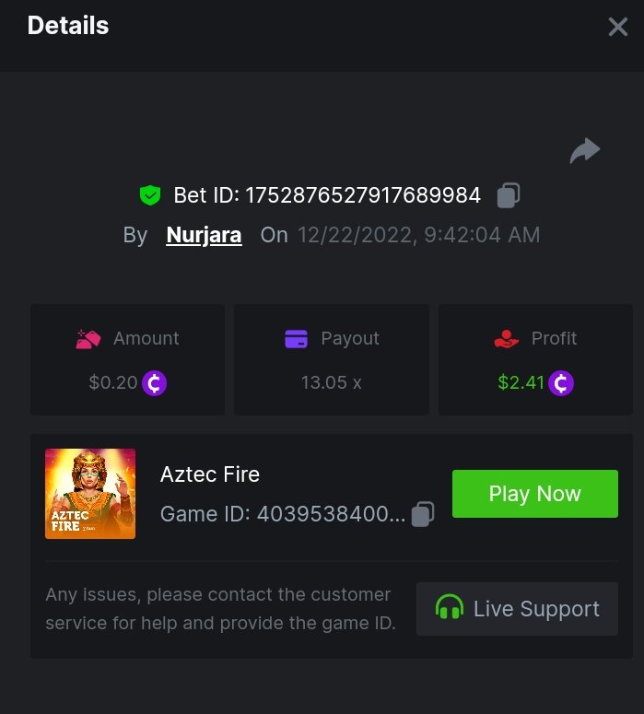The height and width of the screenshot is (714, 644).
Task: Click the Bet ID number text
Action: click(x=363, y=195)
